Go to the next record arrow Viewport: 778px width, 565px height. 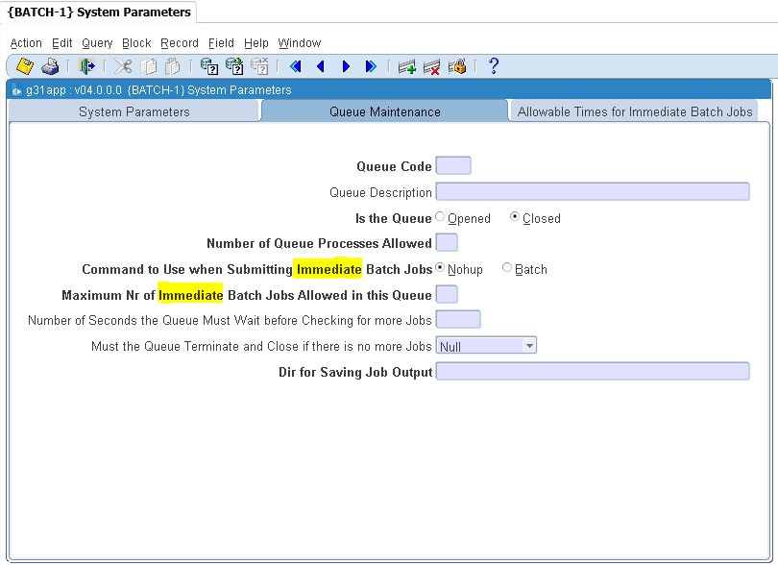pyautogui.click(x=346, y=66)
